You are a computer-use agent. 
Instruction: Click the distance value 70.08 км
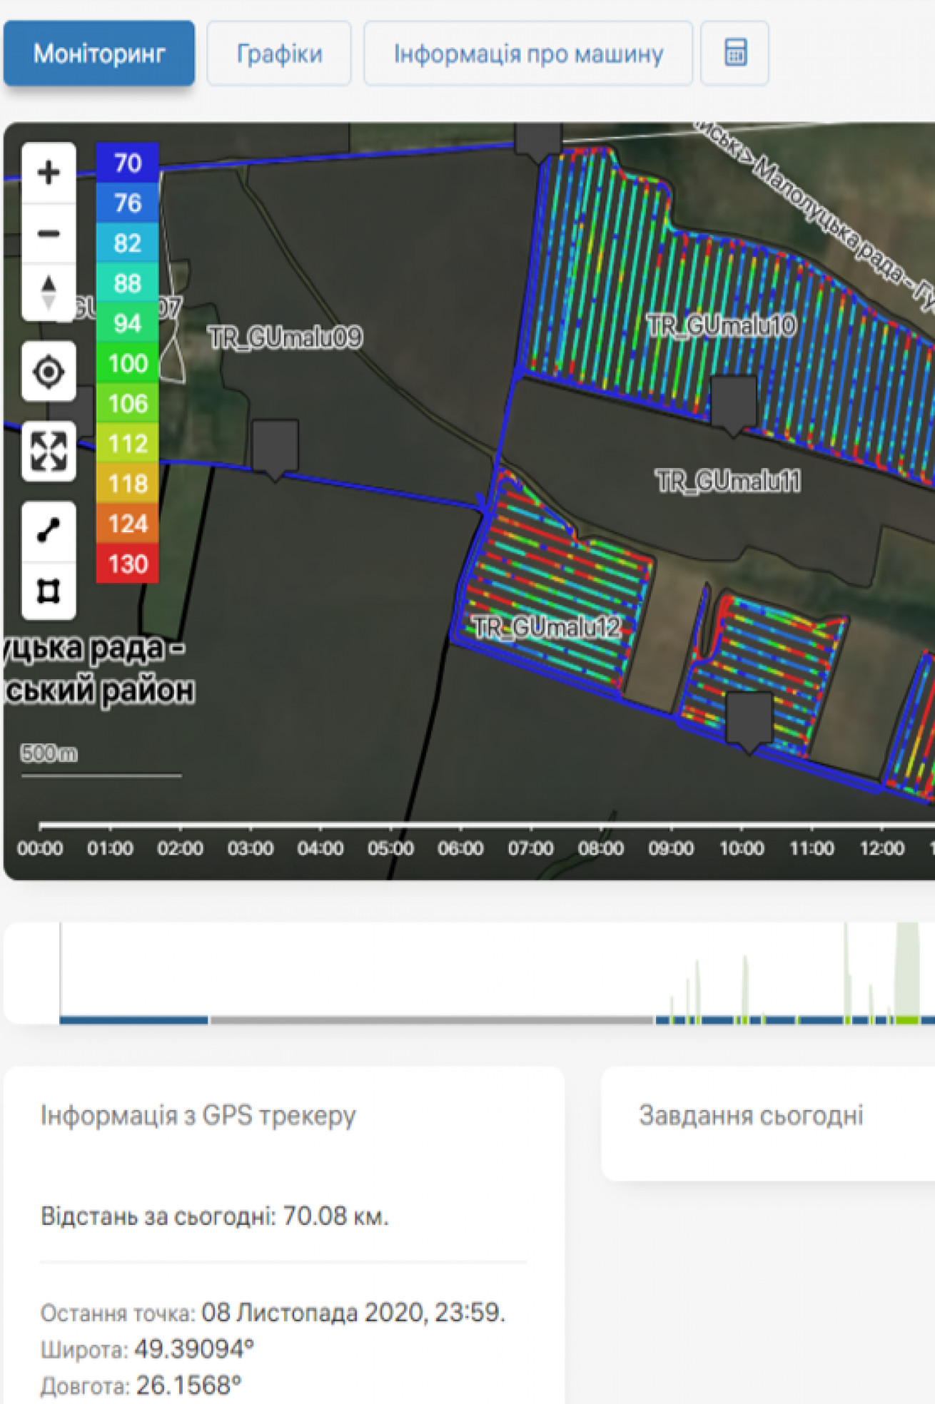click(335, 1216)
